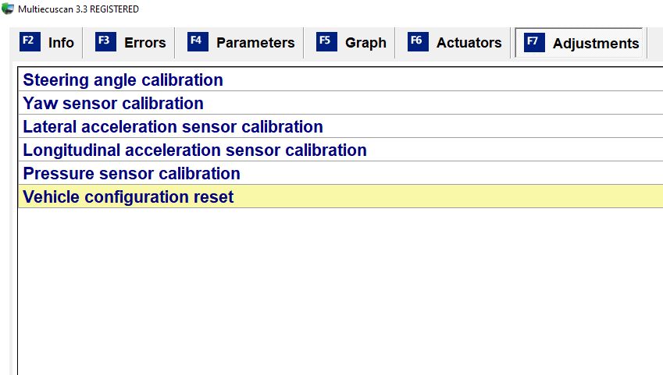Select Steering angle calibration
663x375 pixels.
tap(123, 80)
